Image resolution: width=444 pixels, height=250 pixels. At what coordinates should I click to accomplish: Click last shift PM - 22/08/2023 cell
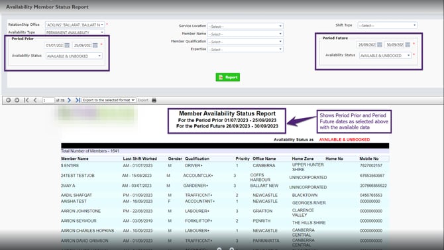(x=138, y=211)
